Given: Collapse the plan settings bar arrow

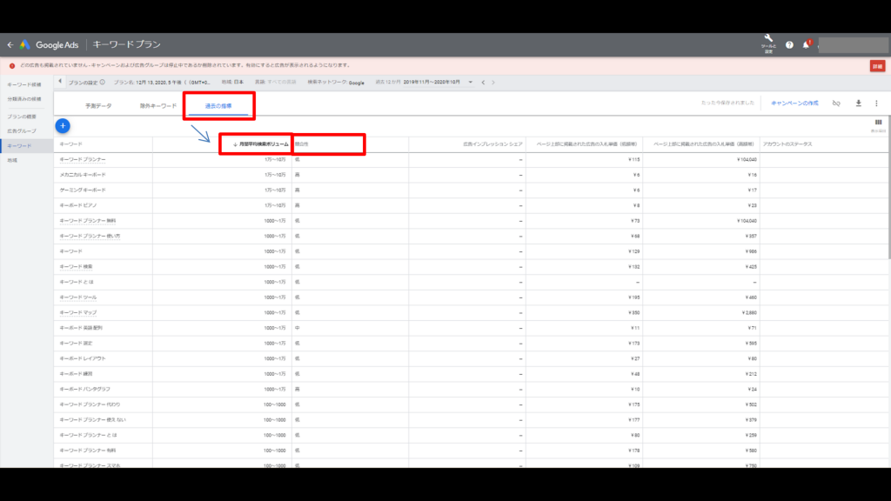Looking at the screenshot, I should [x=60, y=83].
